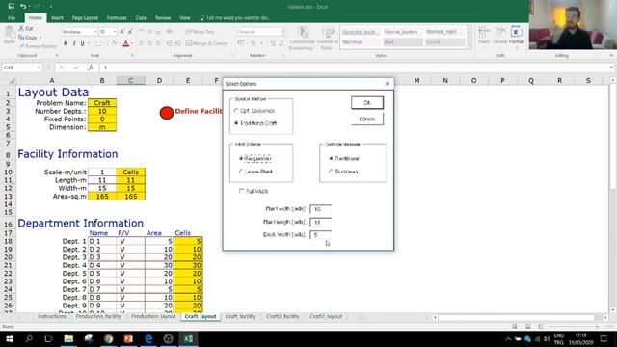Click the red Font Color letter A
The image size is (617, 347).
tap(126, 43)
